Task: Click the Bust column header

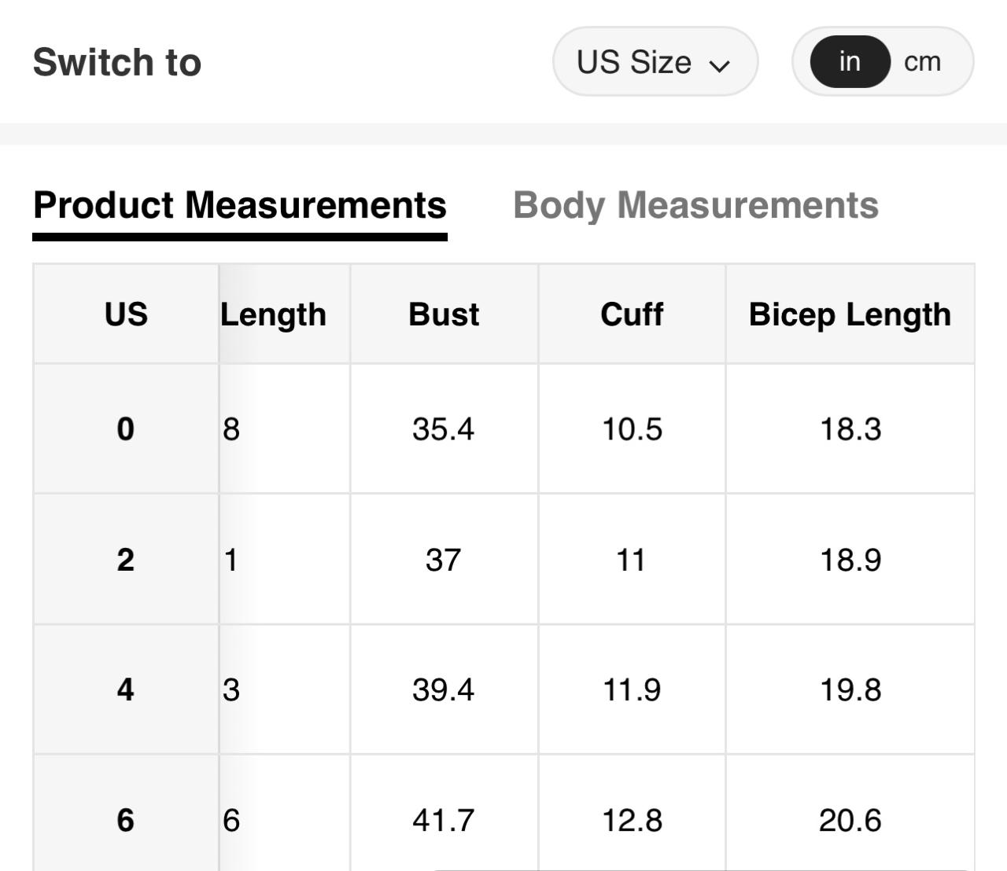Action: 444,314
